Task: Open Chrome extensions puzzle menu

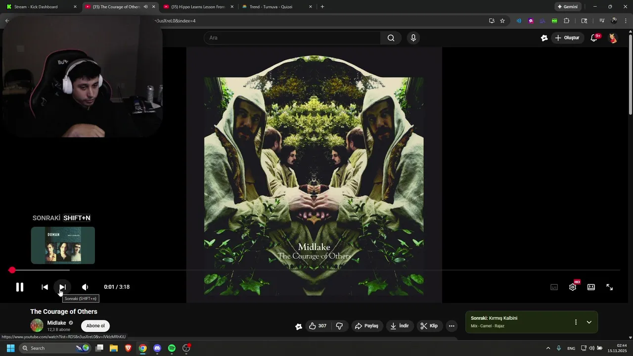Action: pos(567,21)
